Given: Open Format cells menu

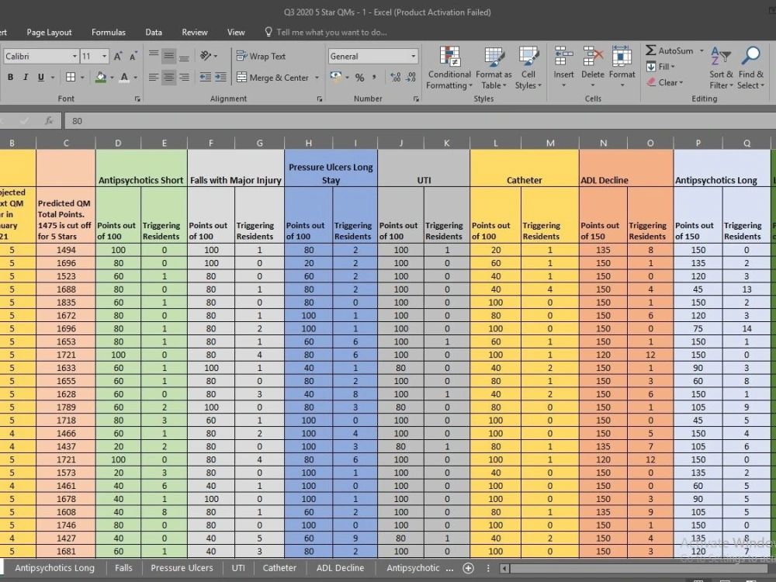Looking at the screenshot, I should coord(622,68).
